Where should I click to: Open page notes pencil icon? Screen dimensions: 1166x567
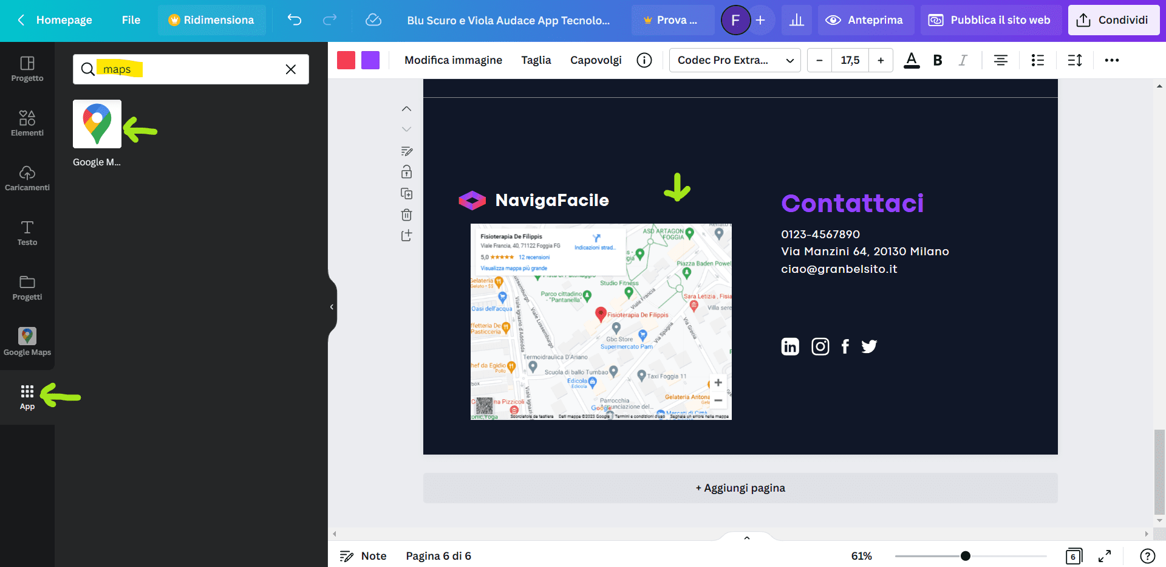point(407,151)
